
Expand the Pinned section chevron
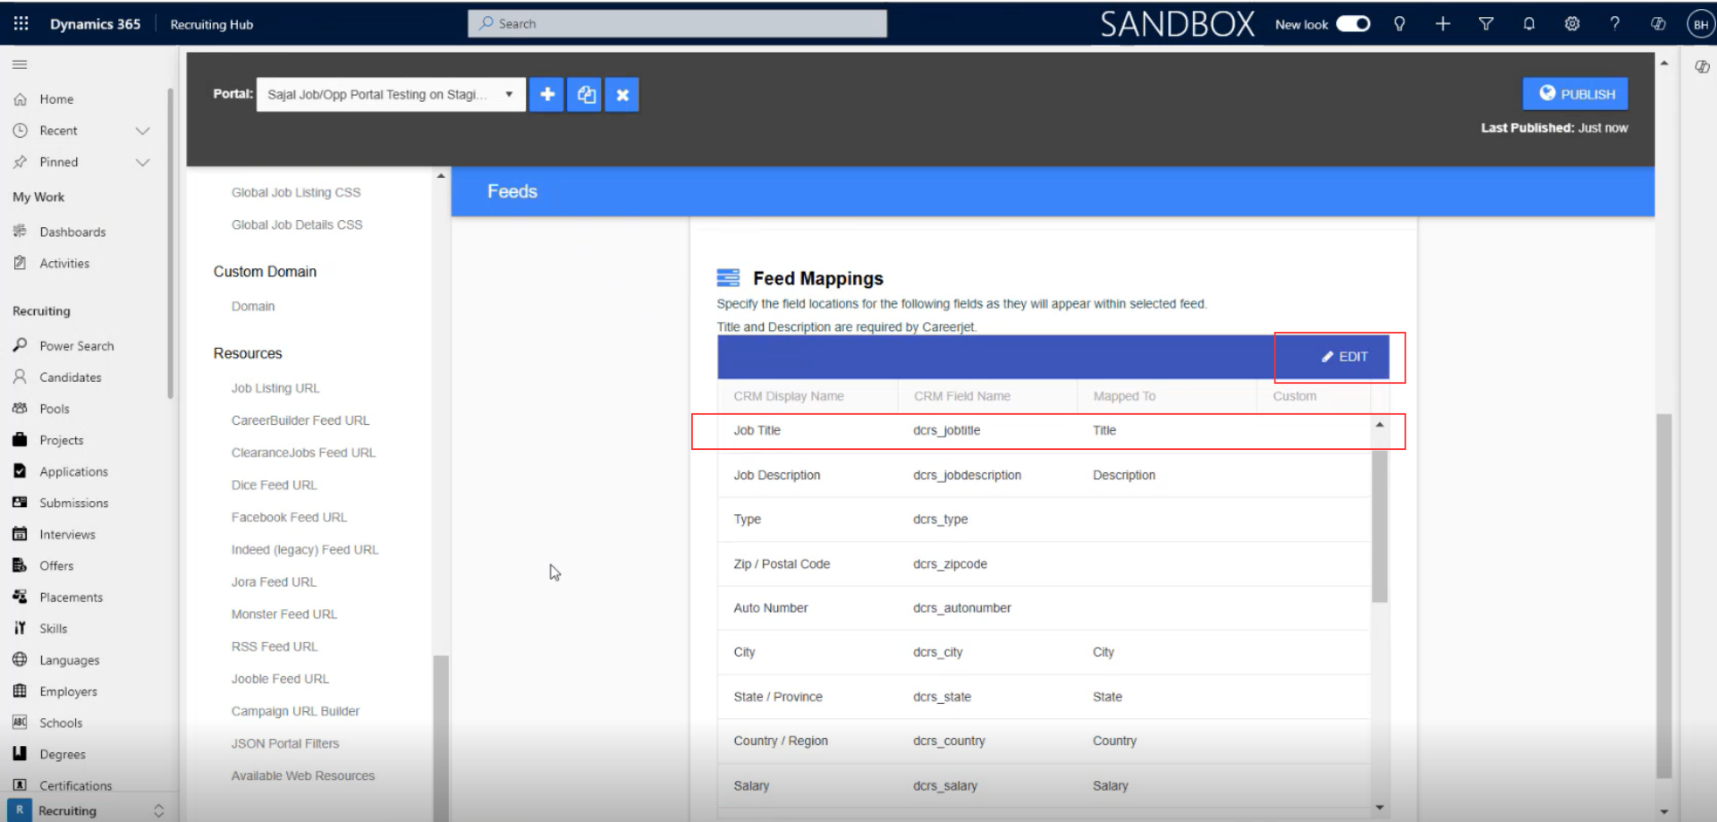(142, 162)
